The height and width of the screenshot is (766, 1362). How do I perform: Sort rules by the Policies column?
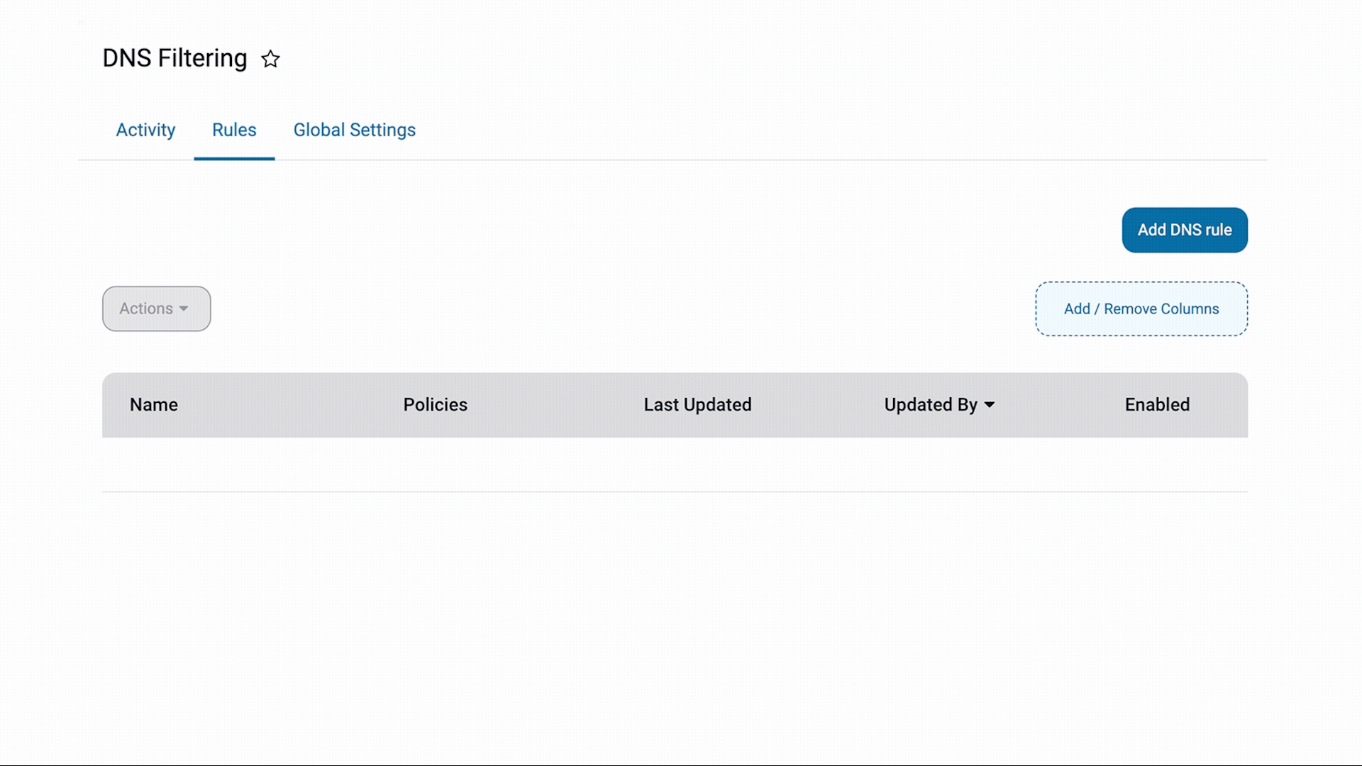point(435,405)
